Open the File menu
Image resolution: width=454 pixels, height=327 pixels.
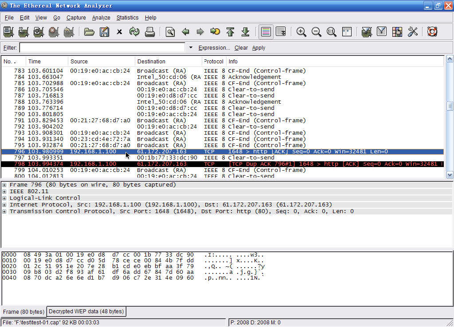9,18
